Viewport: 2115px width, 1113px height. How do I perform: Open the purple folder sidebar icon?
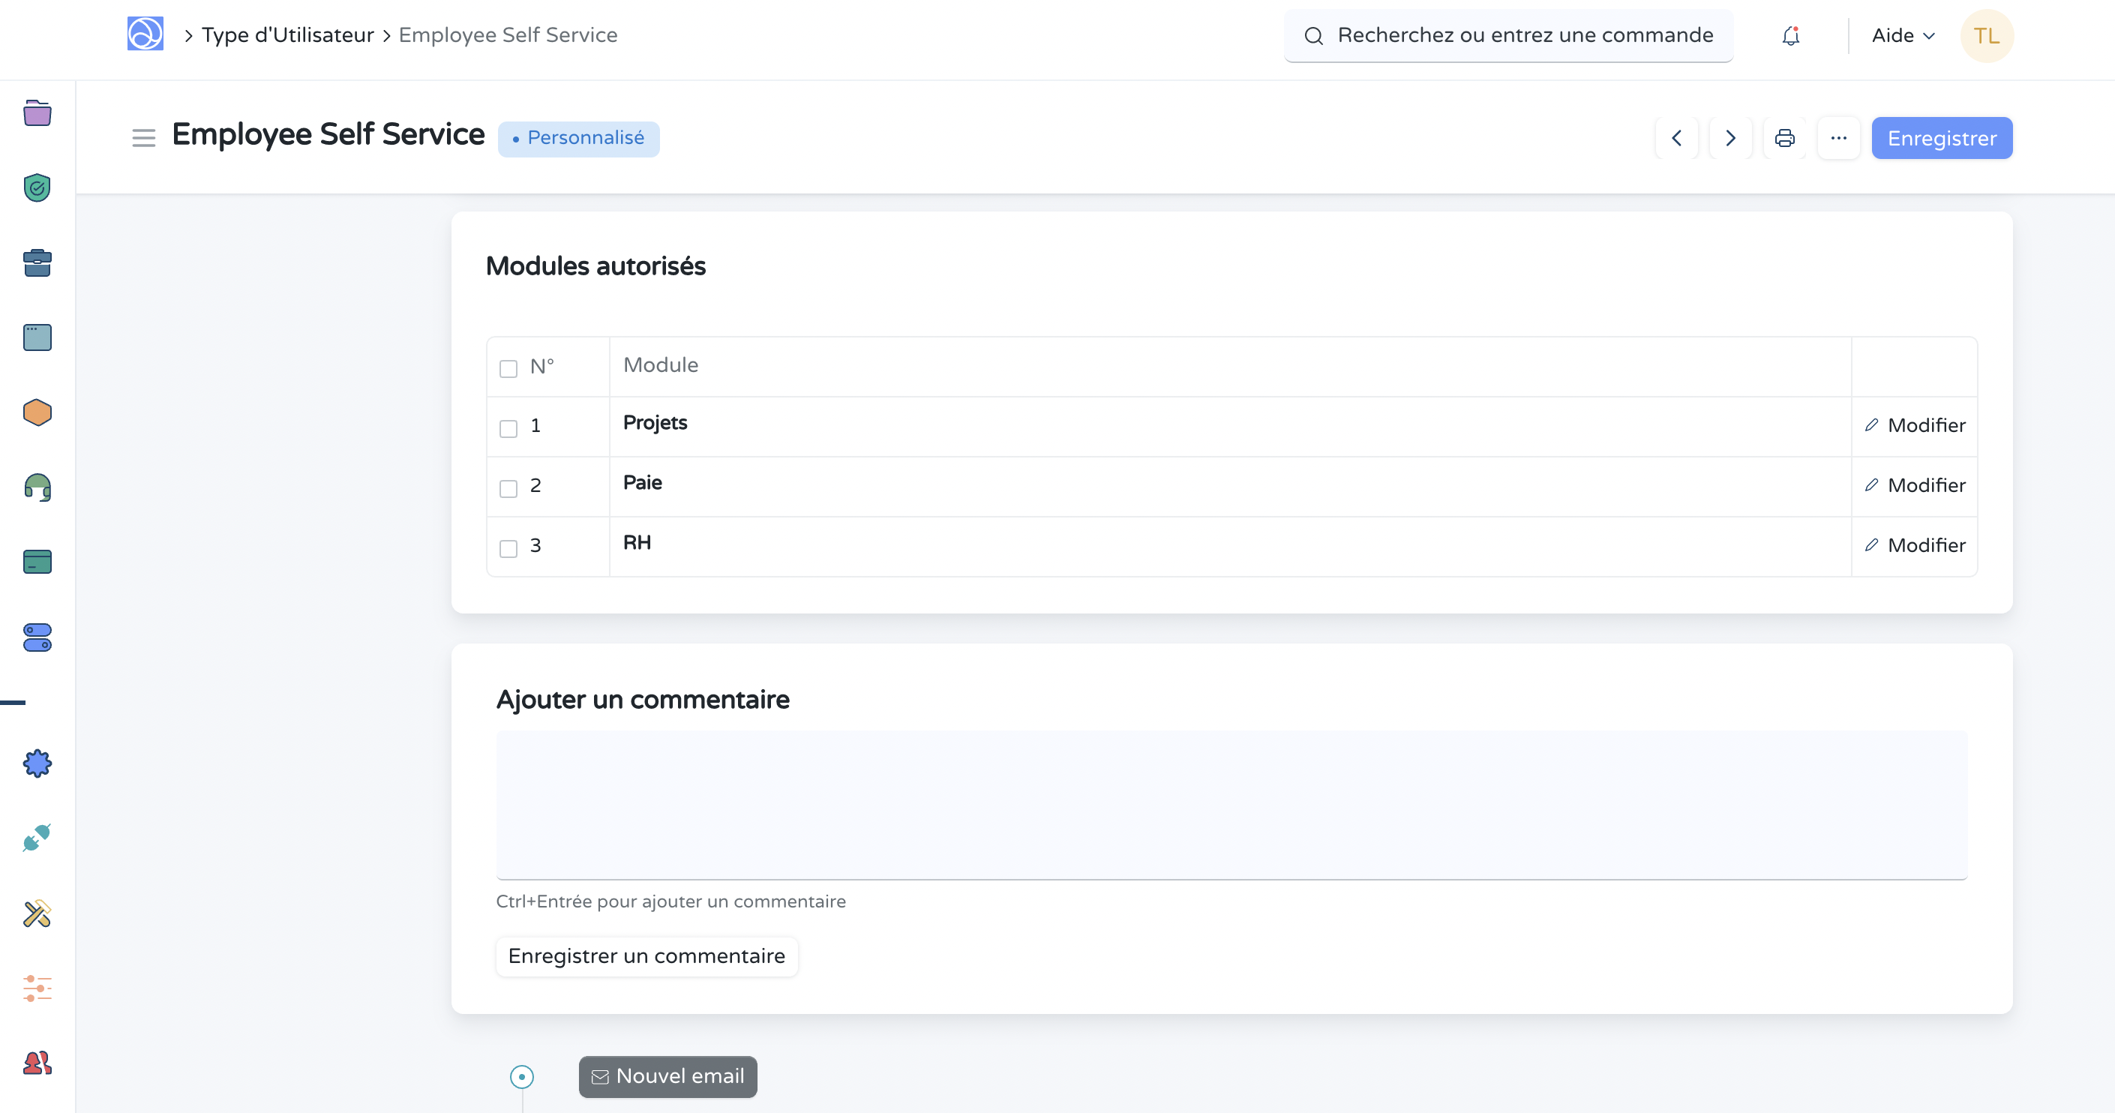(37, 112)
